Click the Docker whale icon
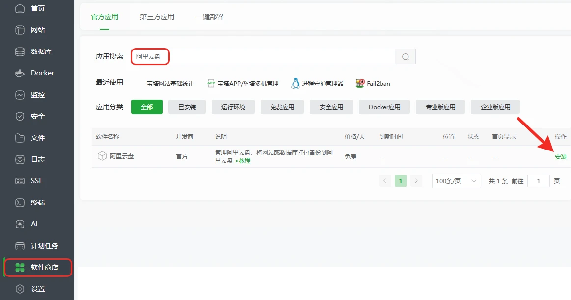Image resolution: width=571 pixels, height=300 pixels. tap(20, 73)
